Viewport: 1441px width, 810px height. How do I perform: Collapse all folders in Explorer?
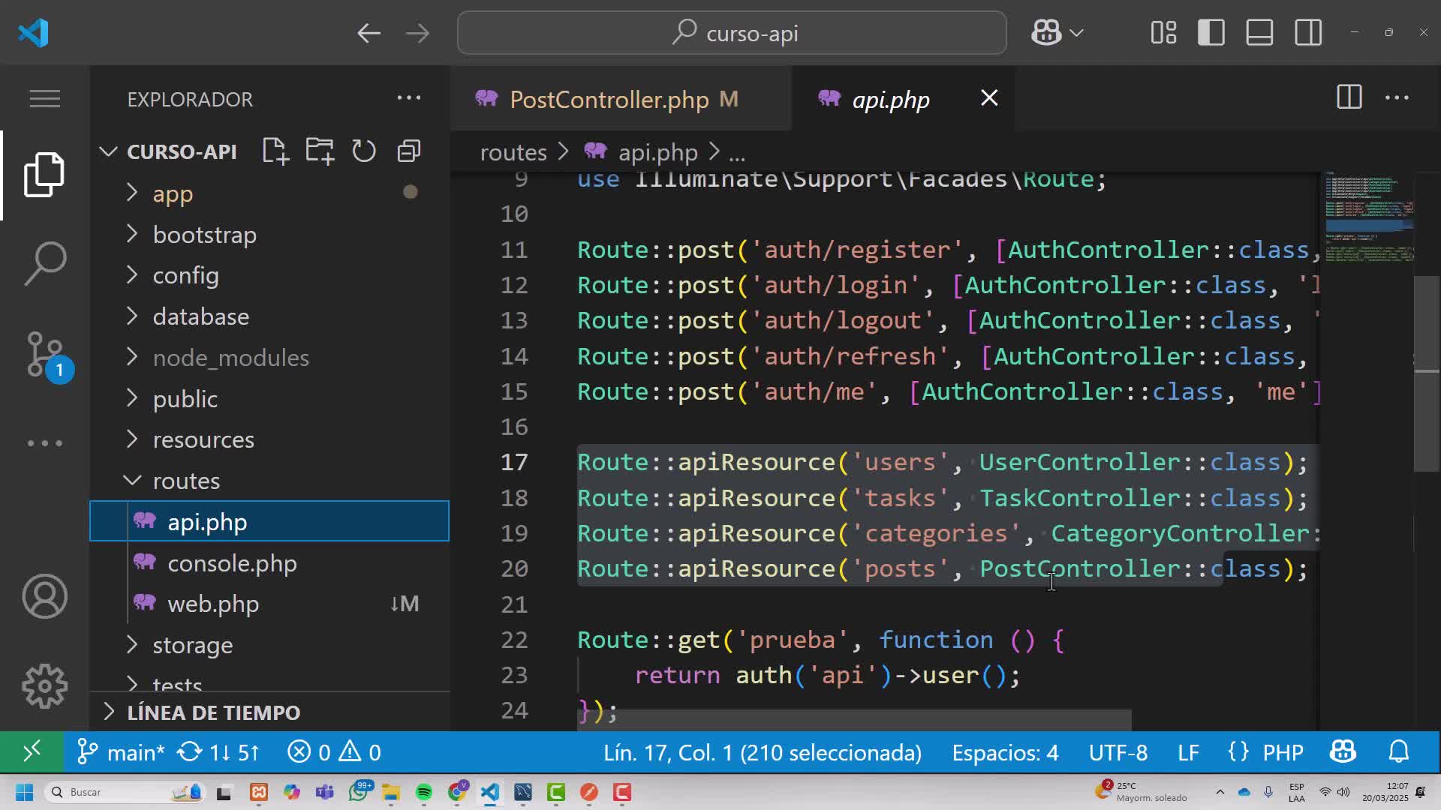point(409,151)
